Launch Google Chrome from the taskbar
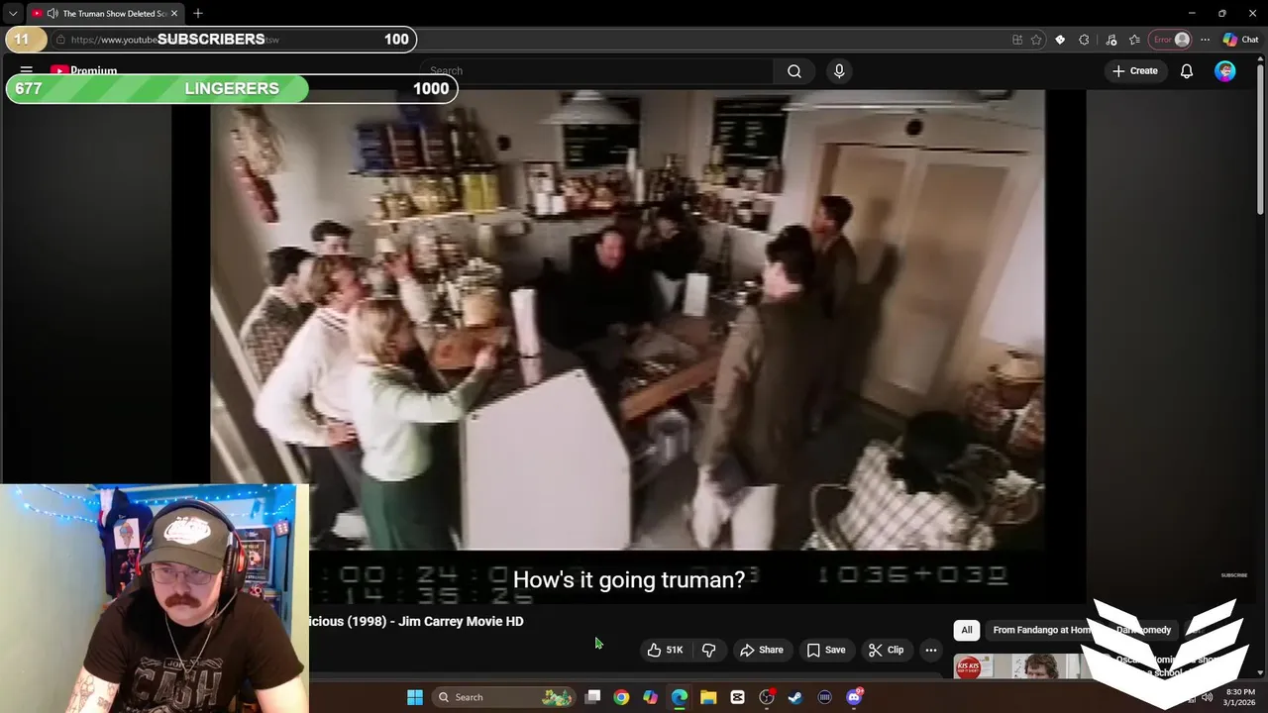Image resolution: width=1268 pixels, height=713 pixels. point(621,697)
